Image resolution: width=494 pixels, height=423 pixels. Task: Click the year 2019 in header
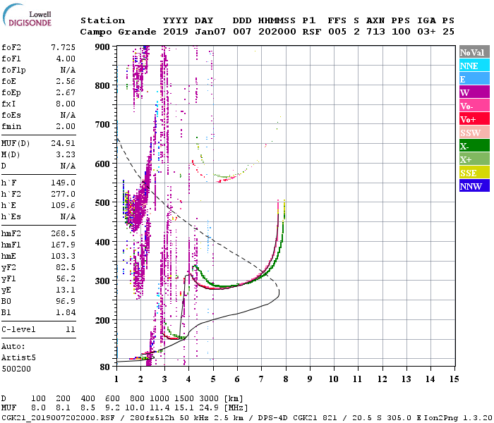tap(176, 32)
